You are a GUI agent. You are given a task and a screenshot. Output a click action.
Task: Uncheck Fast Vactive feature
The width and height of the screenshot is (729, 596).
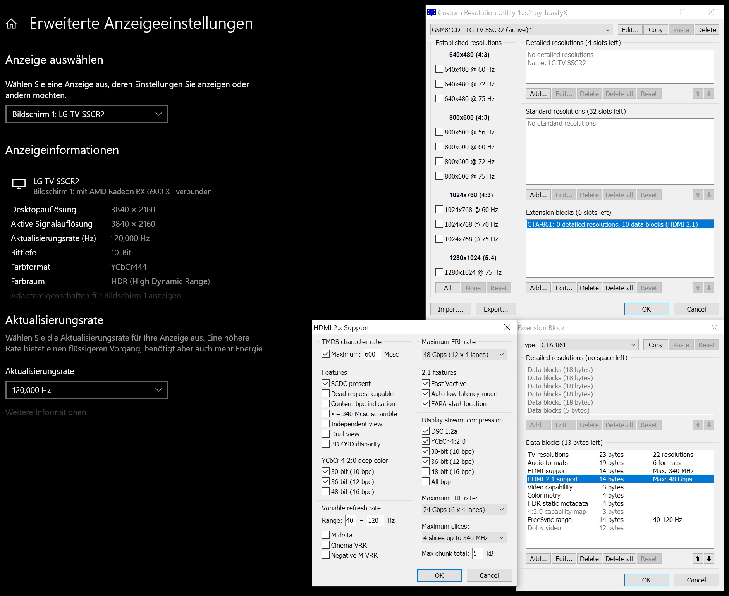point(426,383)
